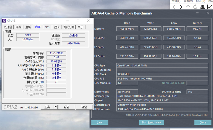Close the AIDA64 benchmark via Close button
The width and height of the screenshot is (213, 130).
(203, 123)
